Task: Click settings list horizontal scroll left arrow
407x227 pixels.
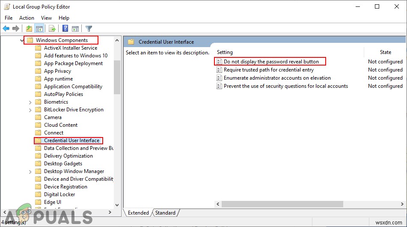Action: tap(218, 204)
